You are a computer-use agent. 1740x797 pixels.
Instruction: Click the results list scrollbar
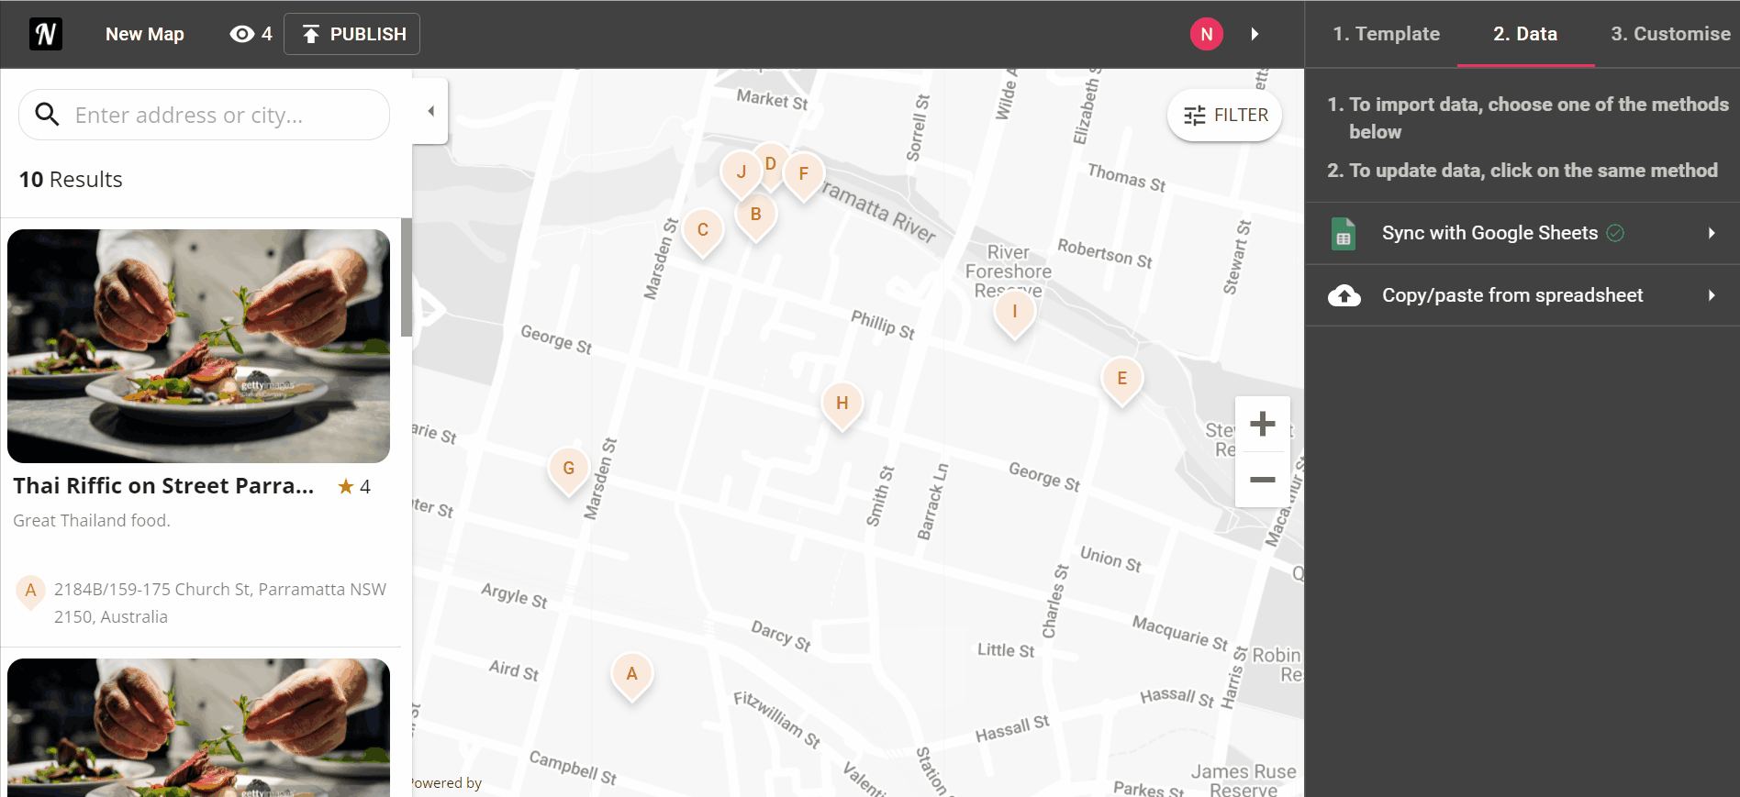click(407, 278)
